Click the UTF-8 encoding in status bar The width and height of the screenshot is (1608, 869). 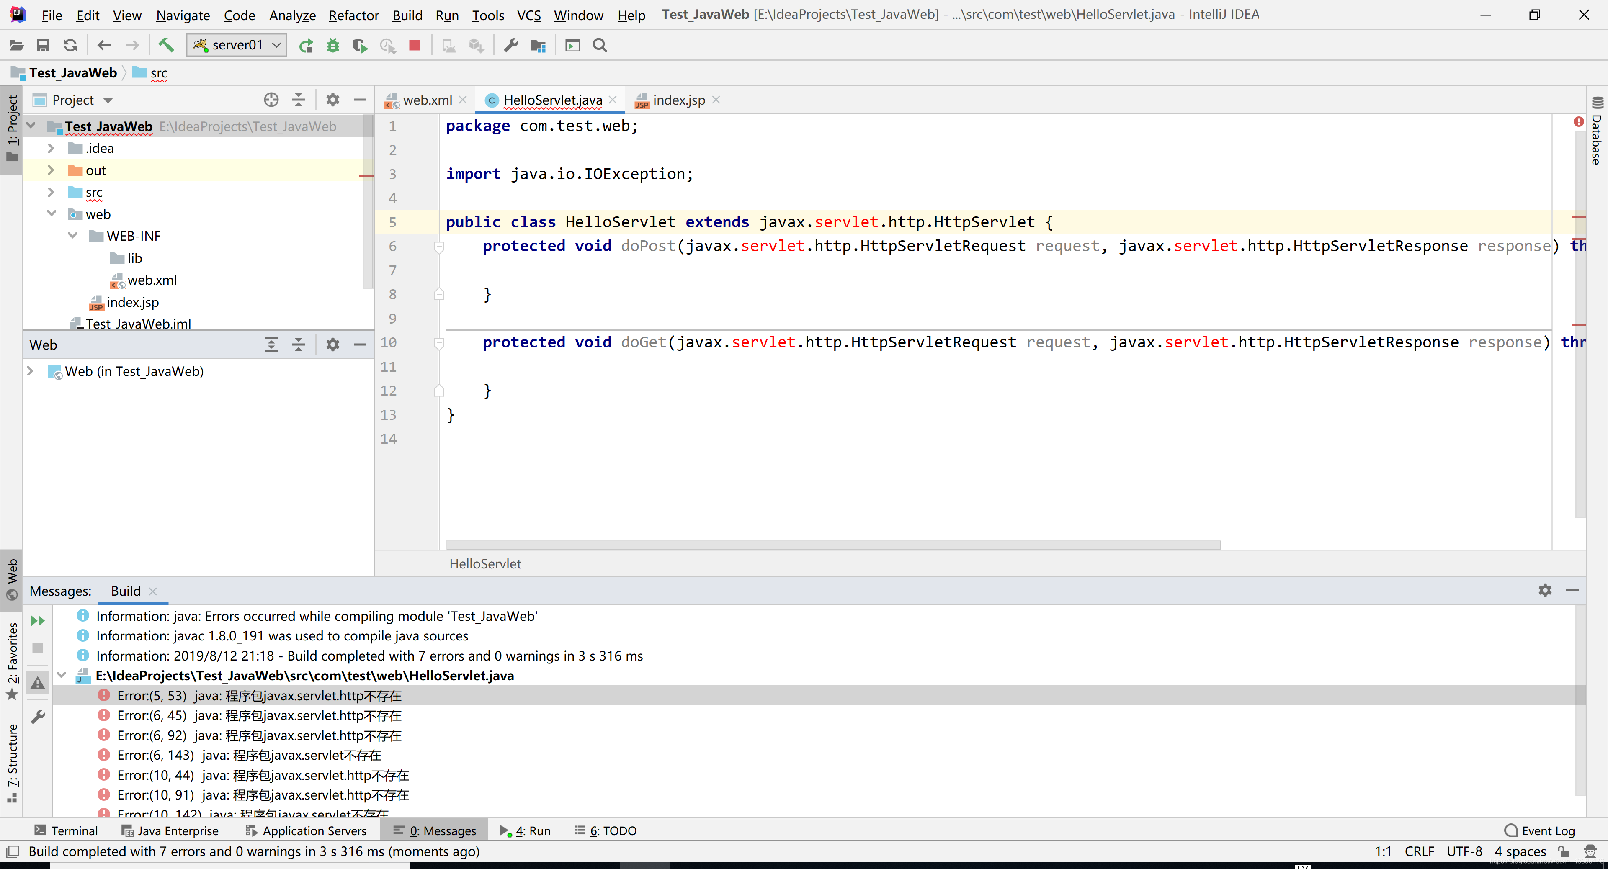[x=1464, y=851]
